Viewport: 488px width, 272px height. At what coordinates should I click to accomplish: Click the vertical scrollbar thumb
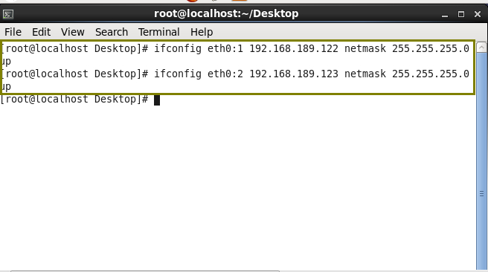[481, 162]
